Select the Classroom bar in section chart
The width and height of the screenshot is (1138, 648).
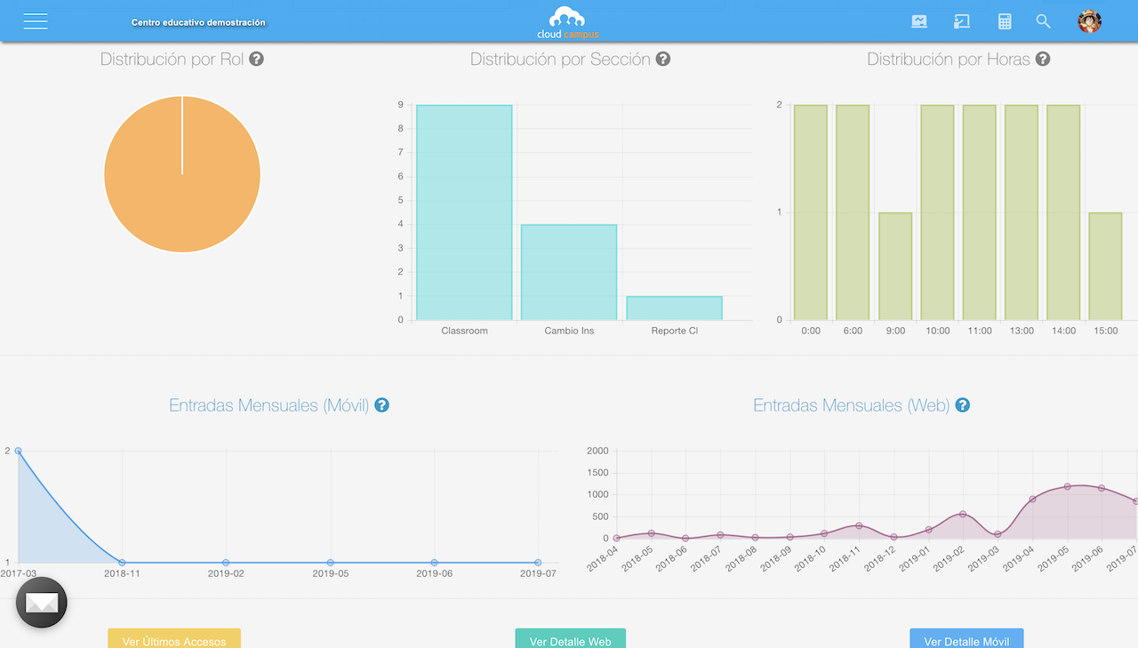point(464,213)
